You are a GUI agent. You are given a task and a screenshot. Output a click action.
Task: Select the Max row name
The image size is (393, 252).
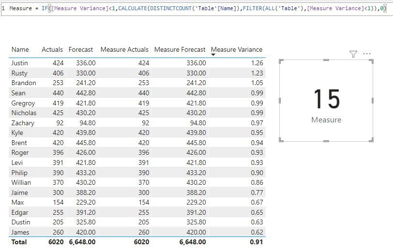point(17,202)
